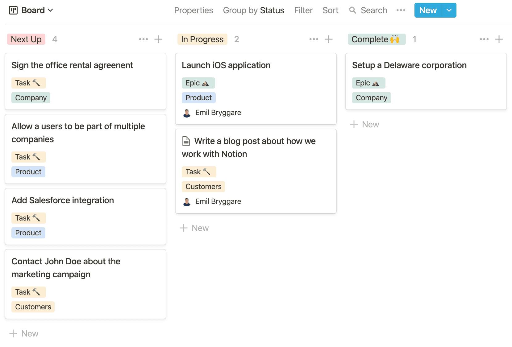Click the page icon on the blog post card
This screenshot has height=347, width=512.
pos(186,141)
